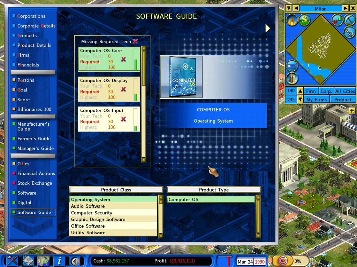Select the Software Guide menu item
The image size is (357, 267).
pos(33,212)
